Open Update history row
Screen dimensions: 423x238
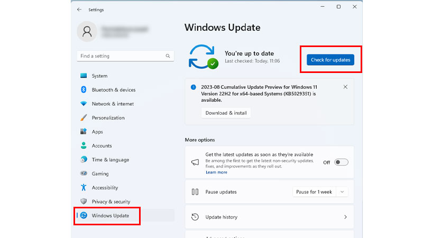[x=269, y=217]
